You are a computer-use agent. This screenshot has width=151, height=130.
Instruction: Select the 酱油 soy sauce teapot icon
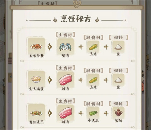(x=118, y=113)
